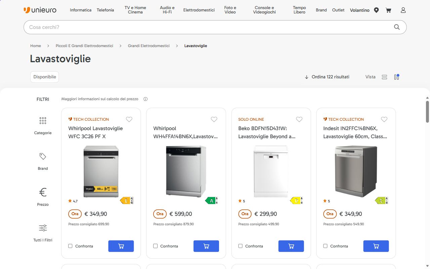This screenshot has height=269, width=430.
Task: Click the 4.7 star rating
Action: click(73, 201)
